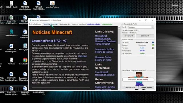Click the news panel scroll up arrow

tap(119, 27)
